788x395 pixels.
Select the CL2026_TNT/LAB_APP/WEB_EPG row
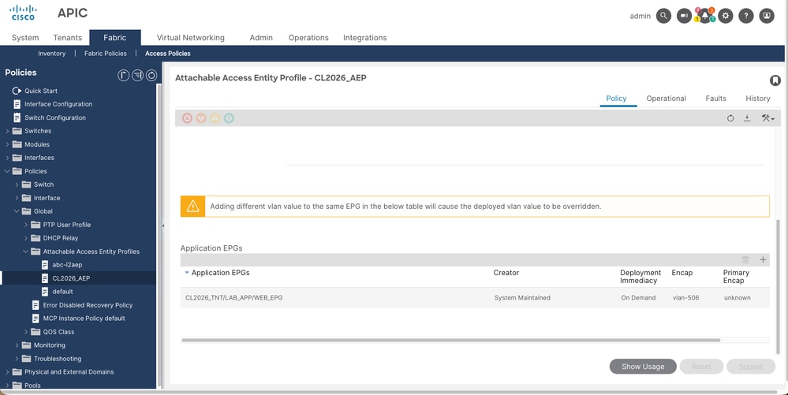[474, 297]
